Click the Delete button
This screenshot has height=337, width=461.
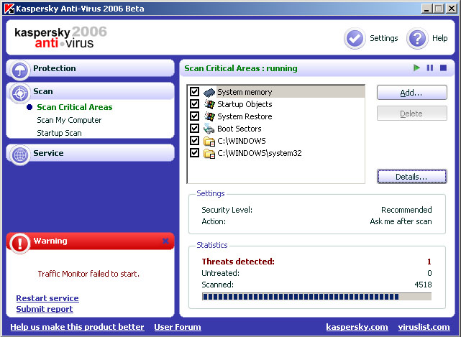[412, 114]
